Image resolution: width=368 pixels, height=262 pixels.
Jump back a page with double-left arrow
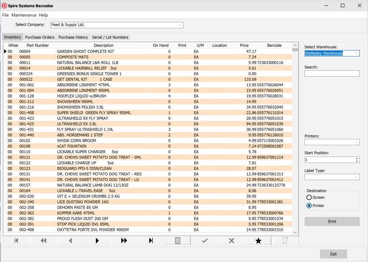pos(43,240)
